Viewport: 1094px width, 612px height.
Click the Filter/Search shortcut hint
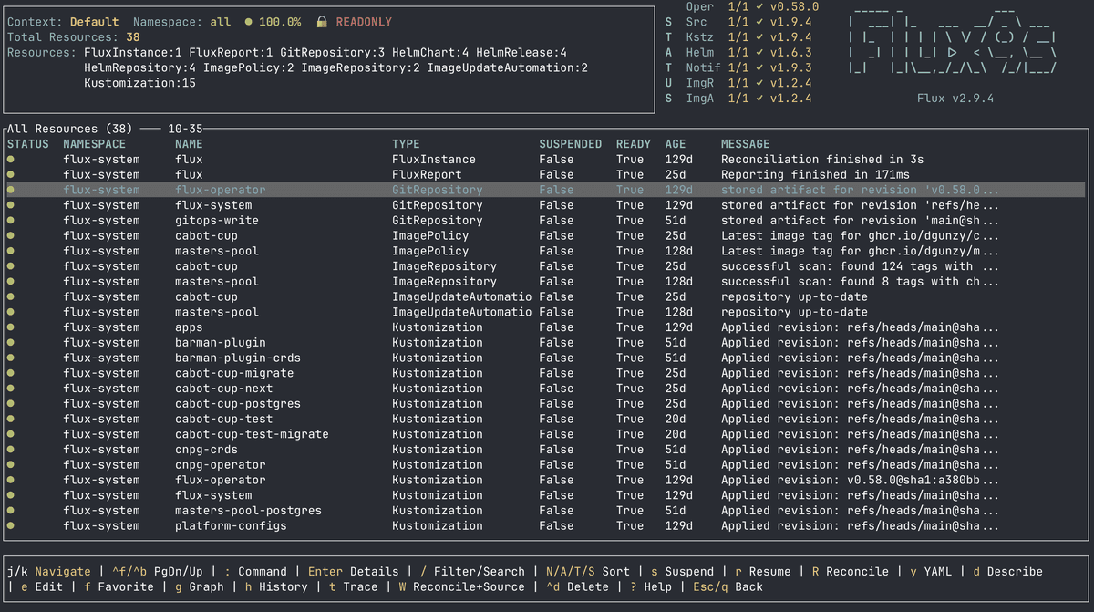pos(472,572)
